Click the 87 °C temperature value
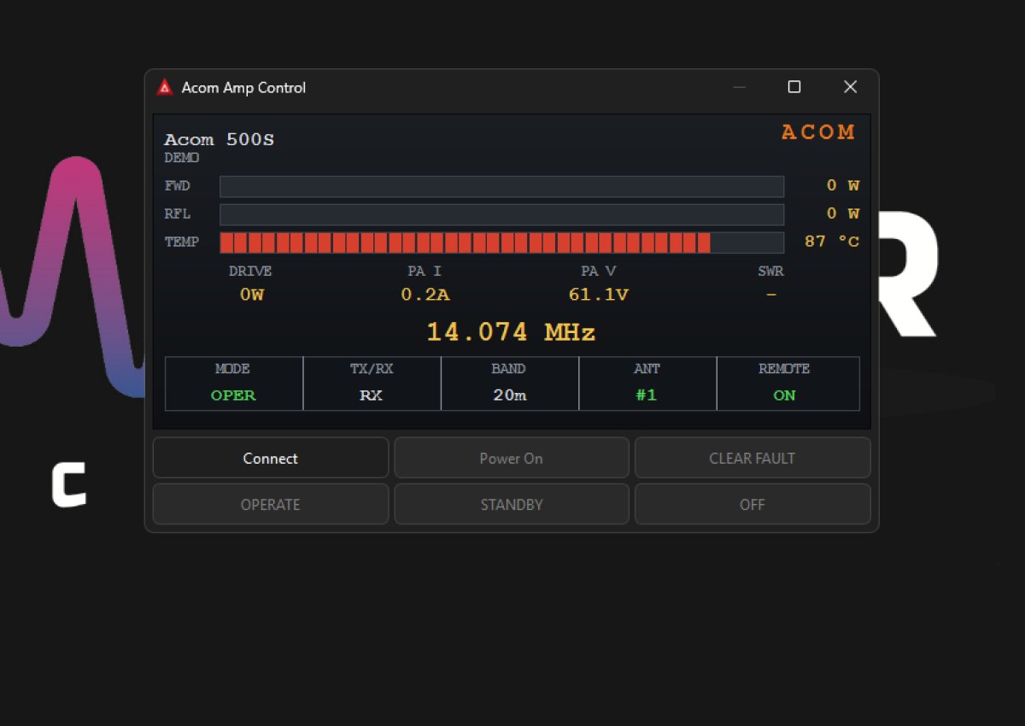The width and height of the screenshot is (1025, 726). (832, 242)
